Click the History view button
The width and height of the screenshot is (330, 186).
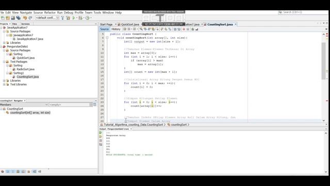click(x=115, y=29)
